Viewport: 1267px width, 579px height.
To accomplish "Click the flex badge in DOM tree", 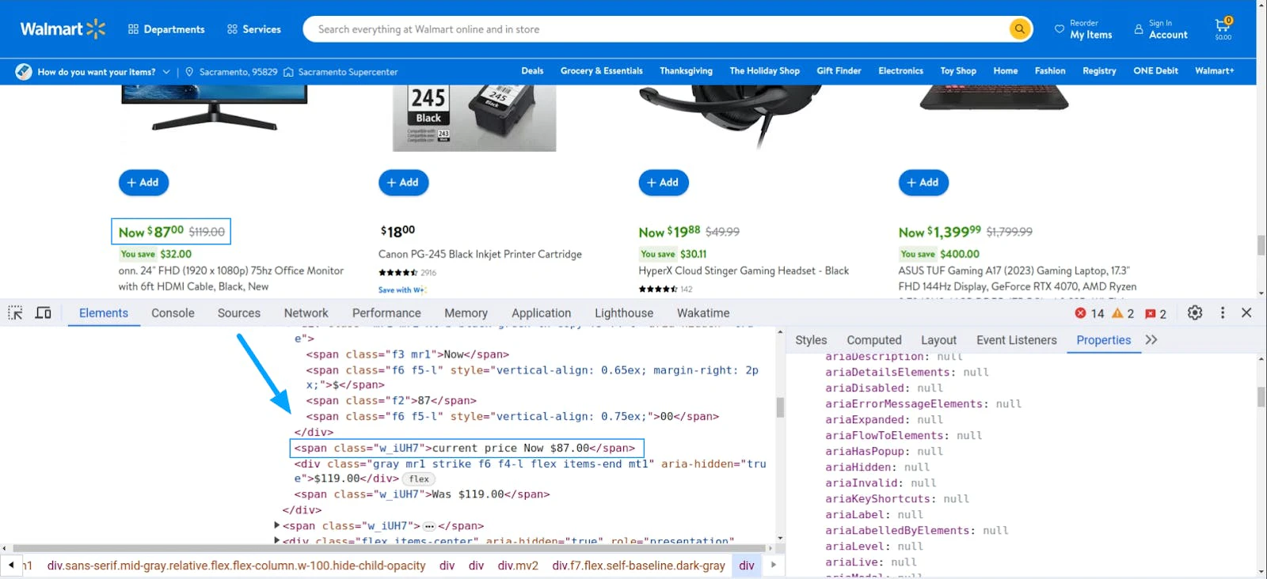I will [x=419, y=479].
